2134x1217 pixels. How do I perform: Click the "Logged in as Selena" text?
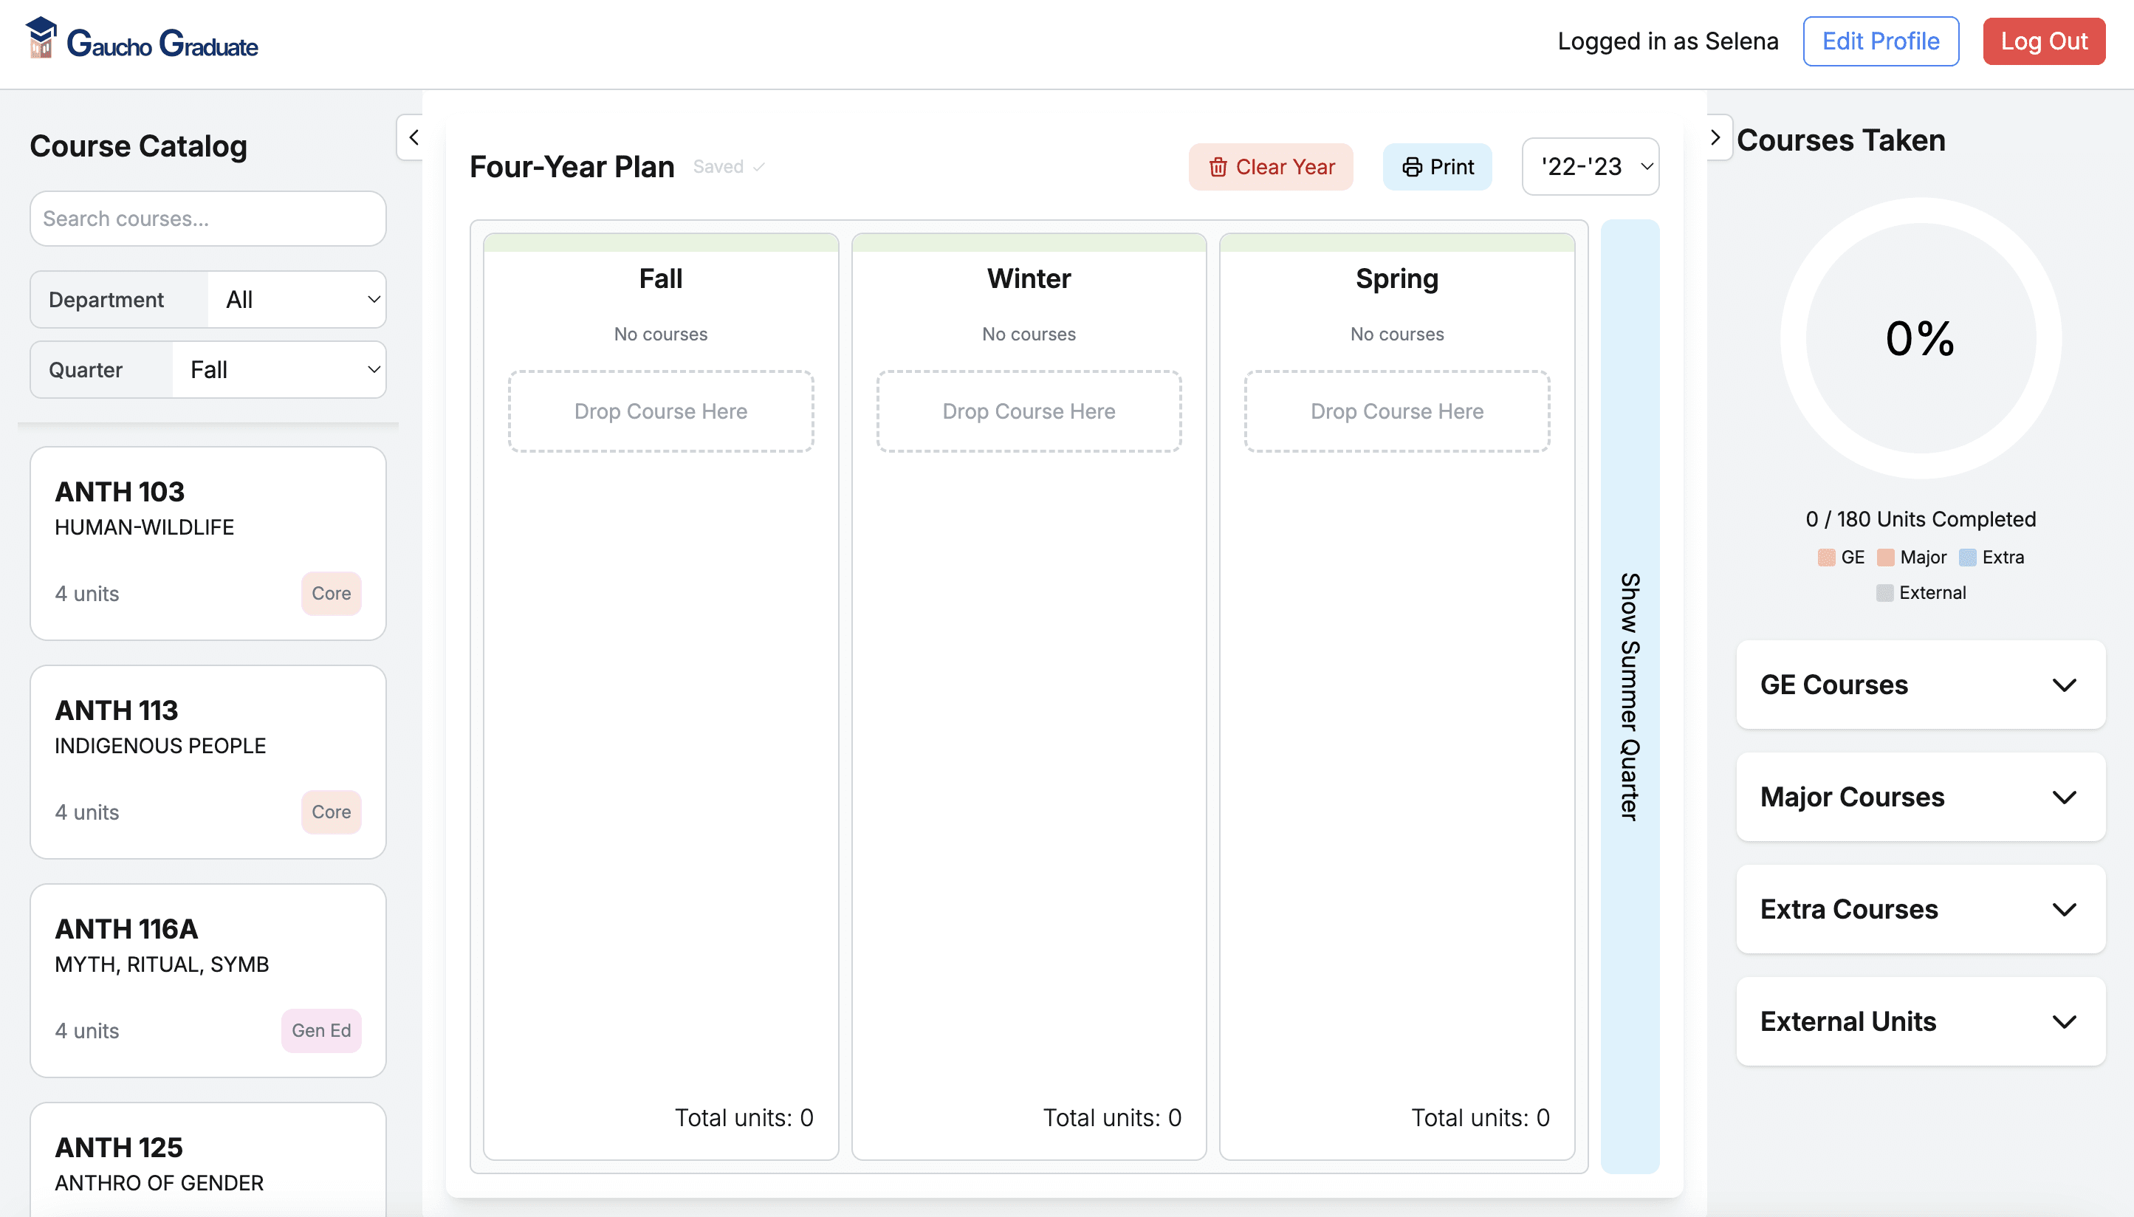coord(1667,41)
